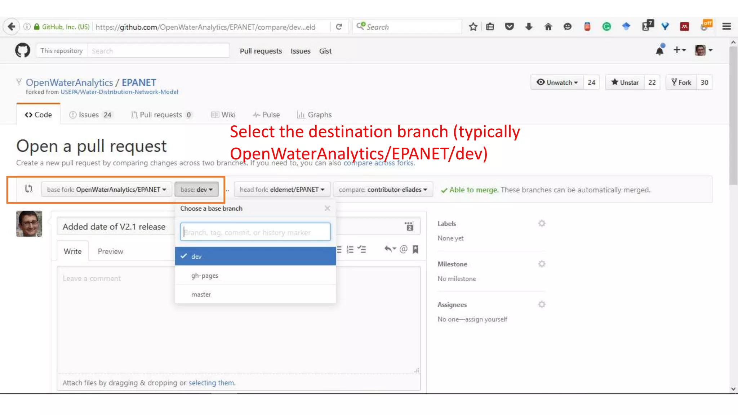Click the browser URL address bar
738x415 pixels.
[x=211, y=27]
